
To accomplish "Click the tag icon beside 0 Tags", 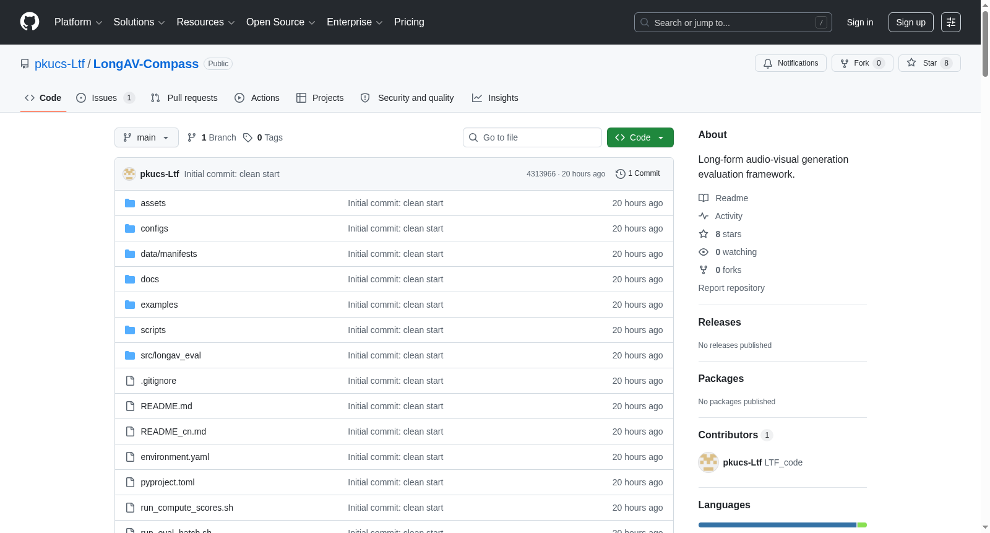I will click(247, 137).
